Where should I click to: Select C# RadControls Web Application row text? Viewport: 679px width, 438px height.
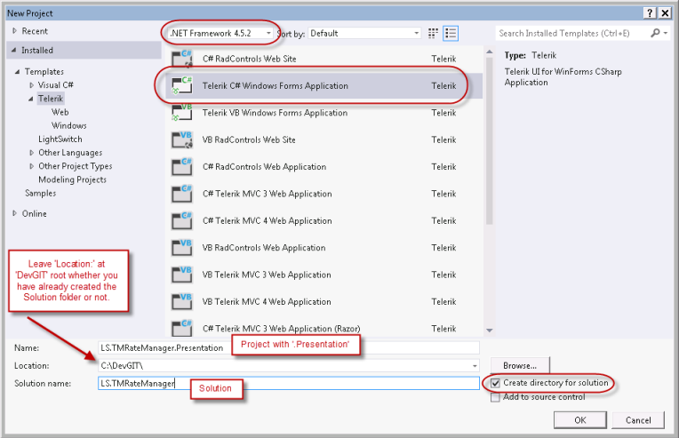pos(265,167)
